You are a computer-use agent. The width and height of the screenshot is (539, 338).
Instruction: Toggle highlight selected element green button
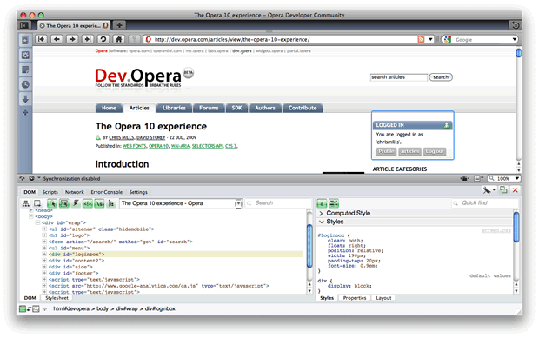point(64,203)
